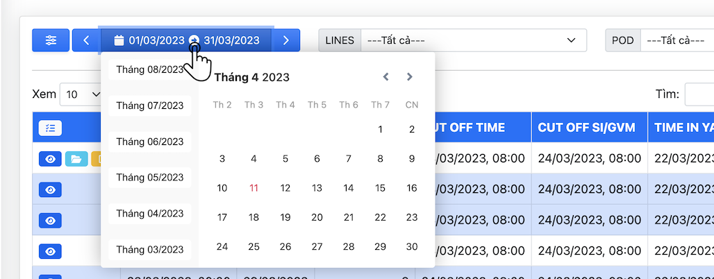Toggle eye view button in first row
Viewport: 714px width, 279px height.
[x=50, y=159]
